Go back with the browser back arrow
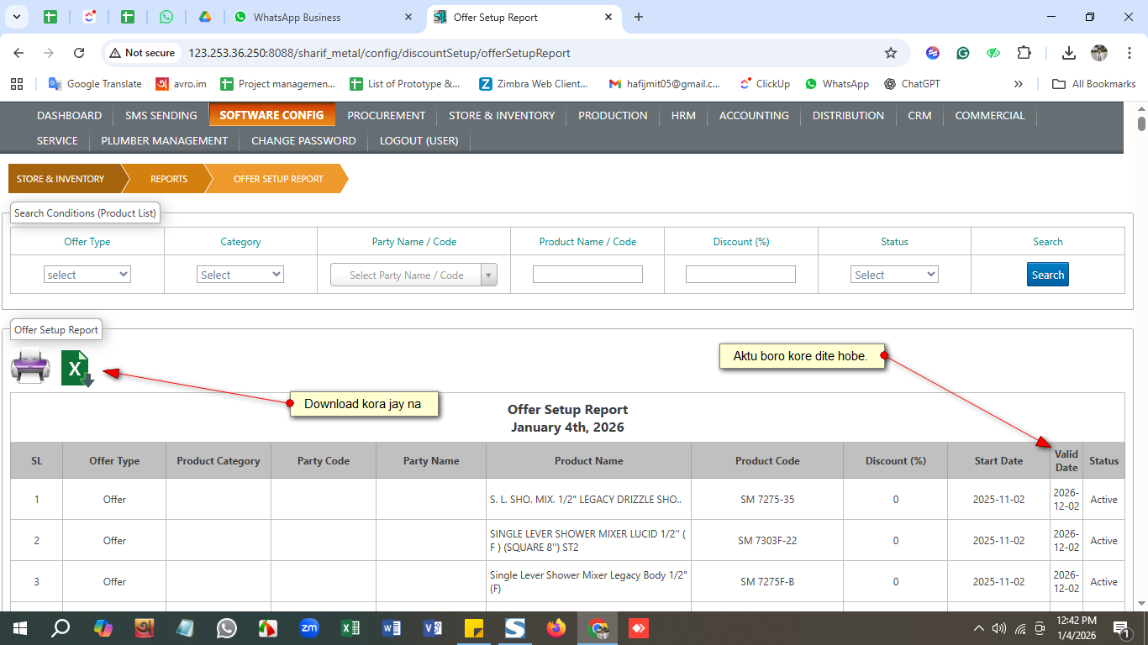This screenshot has width=1148, height=645. 18,53
